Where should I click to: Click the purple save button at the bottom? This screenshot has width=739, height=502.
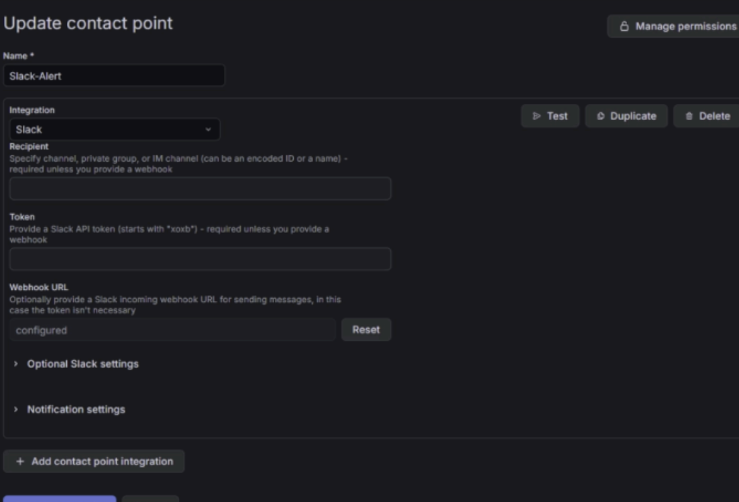59,498
